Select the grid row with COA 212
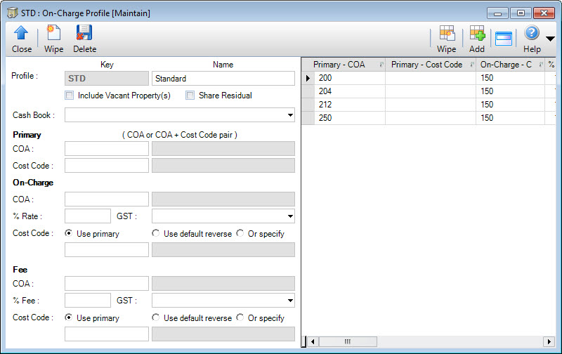The image size is (562, 354). (x=429, y=105)
